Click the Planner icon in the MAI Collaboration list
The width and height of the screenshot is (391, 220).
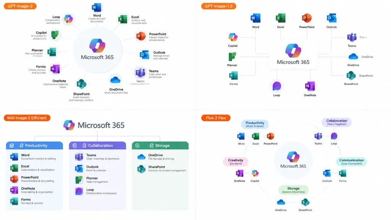79,180
